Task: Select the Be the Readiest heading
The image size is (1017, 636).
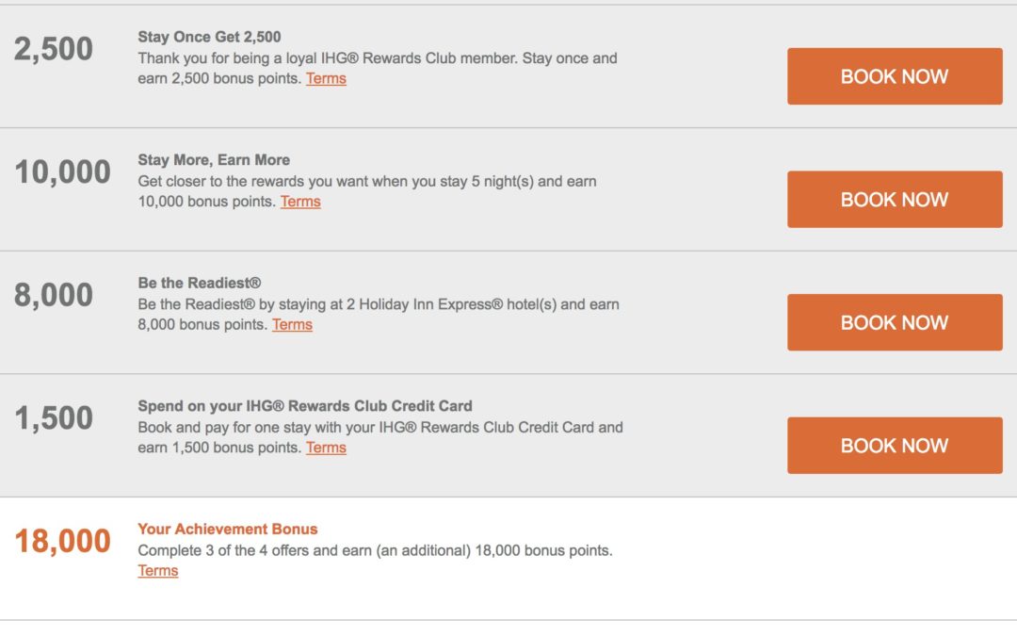Action: [199, 283]
